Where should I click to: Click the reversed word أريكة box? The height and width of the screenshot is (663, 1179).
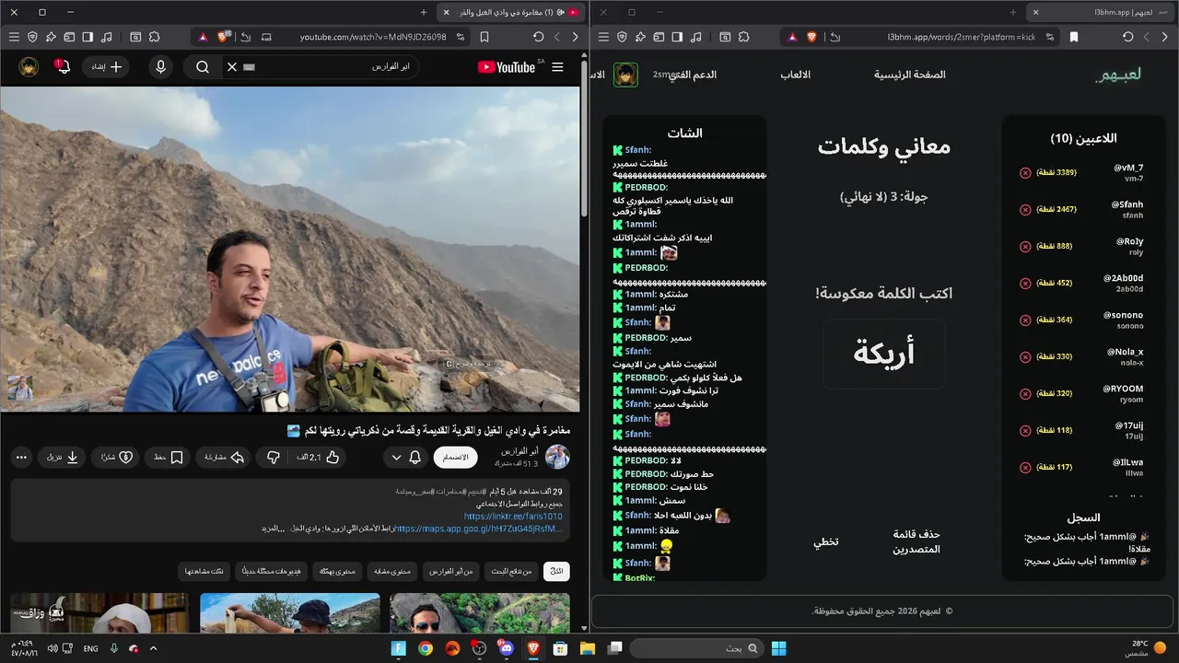[884, 354]
